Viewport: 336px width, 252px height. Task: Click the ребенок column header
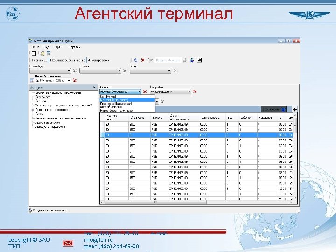click(248, 118)
